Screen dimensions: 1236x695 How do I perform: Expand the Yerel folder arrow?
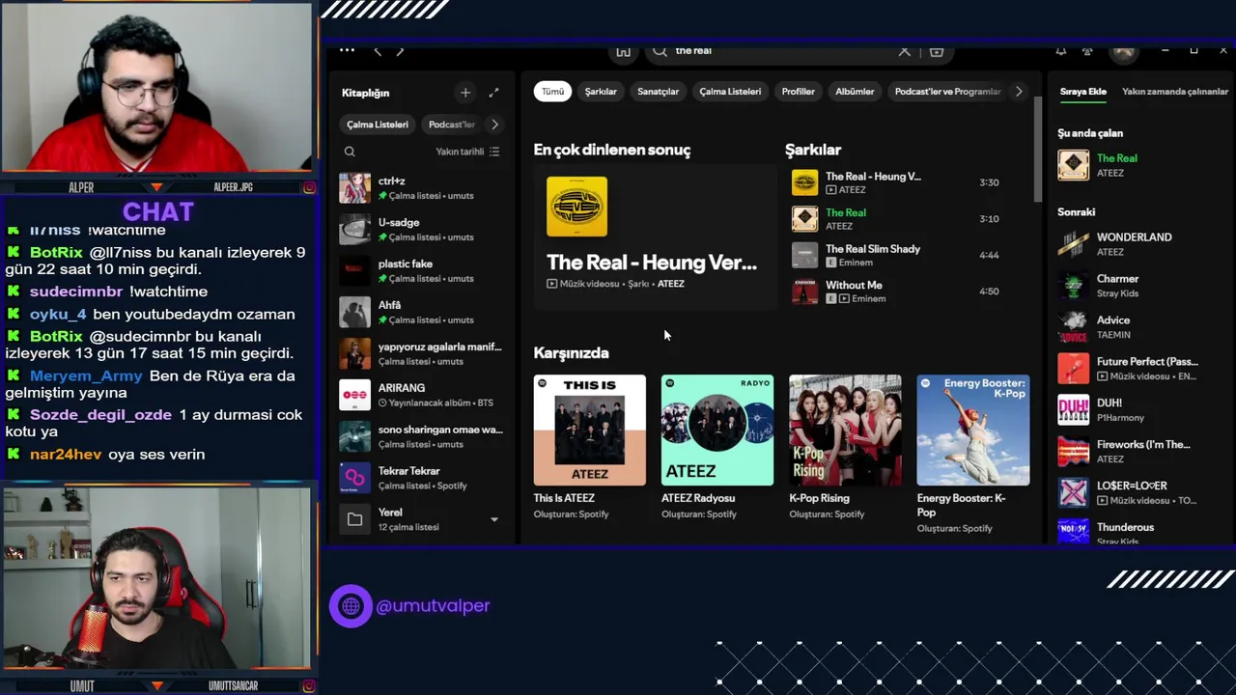click(x=494, y=519)
